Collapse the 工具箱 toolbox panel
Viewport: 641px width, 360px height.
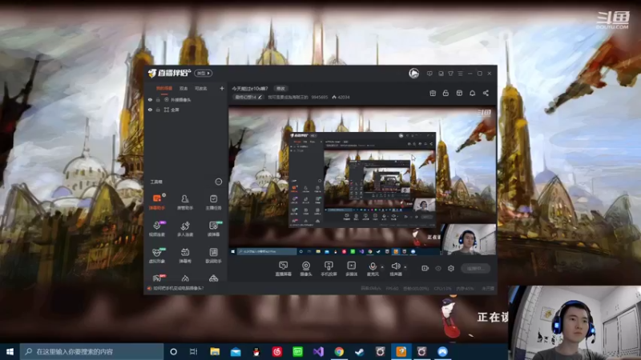pyautogui.click(x=218, y=182)
